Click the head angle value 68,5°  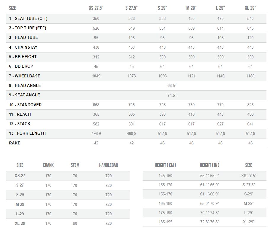click(172, 85)
